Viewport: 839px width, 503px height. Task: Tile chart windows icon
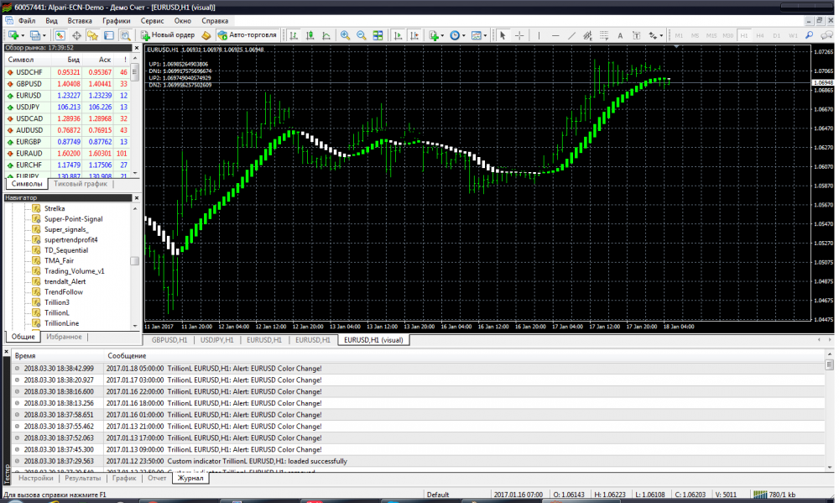[x=378, y=35]
